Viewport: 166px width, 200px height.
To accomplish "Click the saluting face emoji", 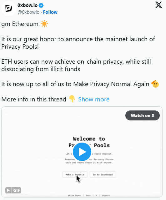I will click(155, 84).
